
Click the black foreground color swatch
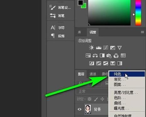pyautogui.click(x=80, y=3)
